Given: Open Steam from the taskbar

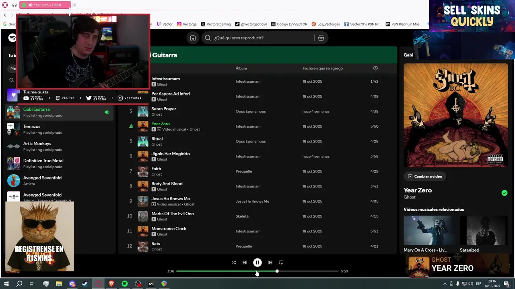Looking at the screenshot, I should [x=85, y=284].
